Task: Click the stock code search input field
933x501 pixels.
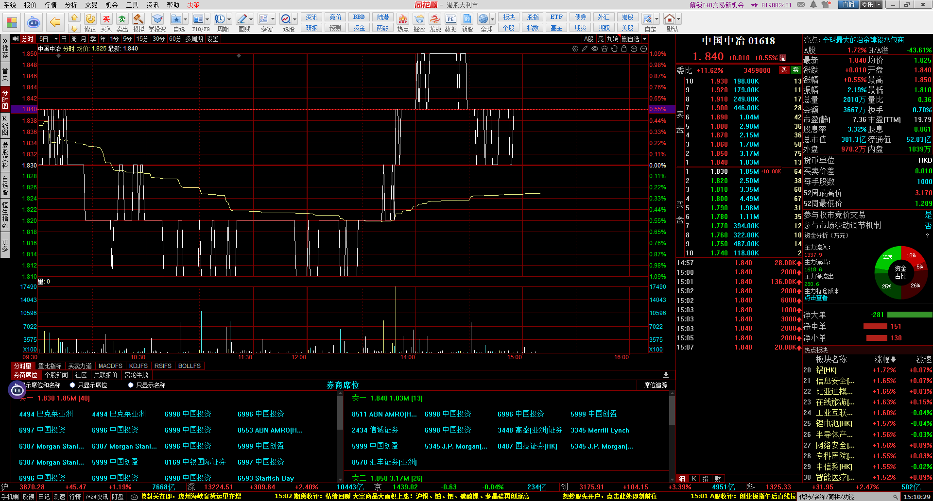Action: (845, 497)
